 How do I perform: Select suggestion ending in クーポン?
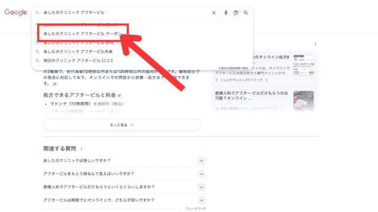[83, 34]
